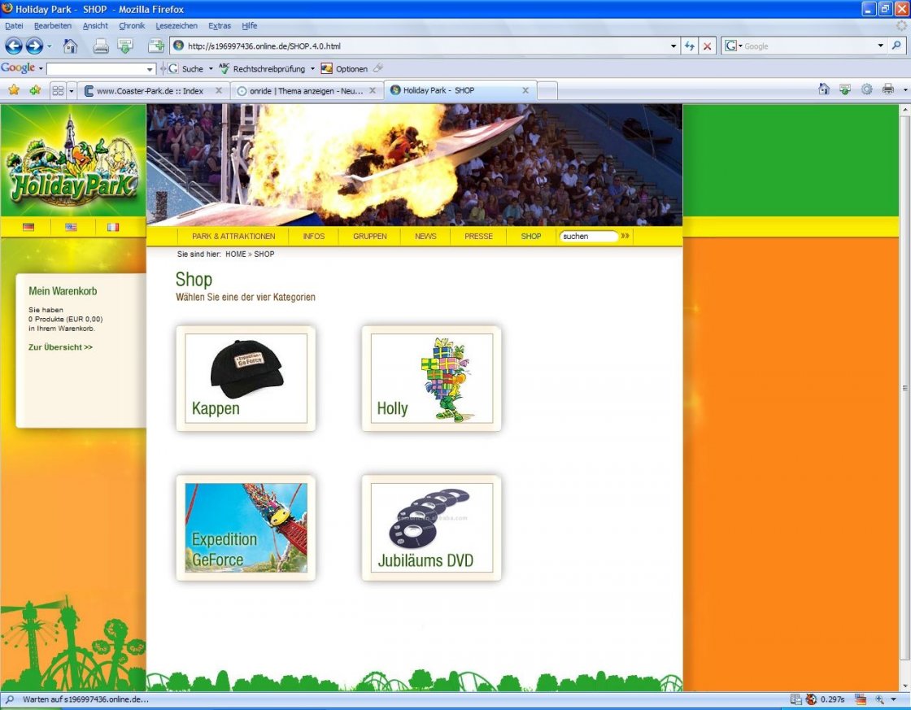Add bookmark with star-plus icon
Image resolution: width=911 pixels, height=710 pixels.
(x=36, y=90)
